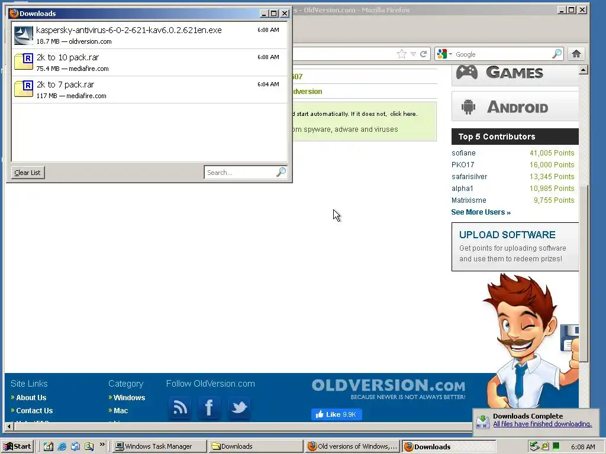Click the vertical scrollbar thumb in Firefox
606x454 pixels.
584,273
